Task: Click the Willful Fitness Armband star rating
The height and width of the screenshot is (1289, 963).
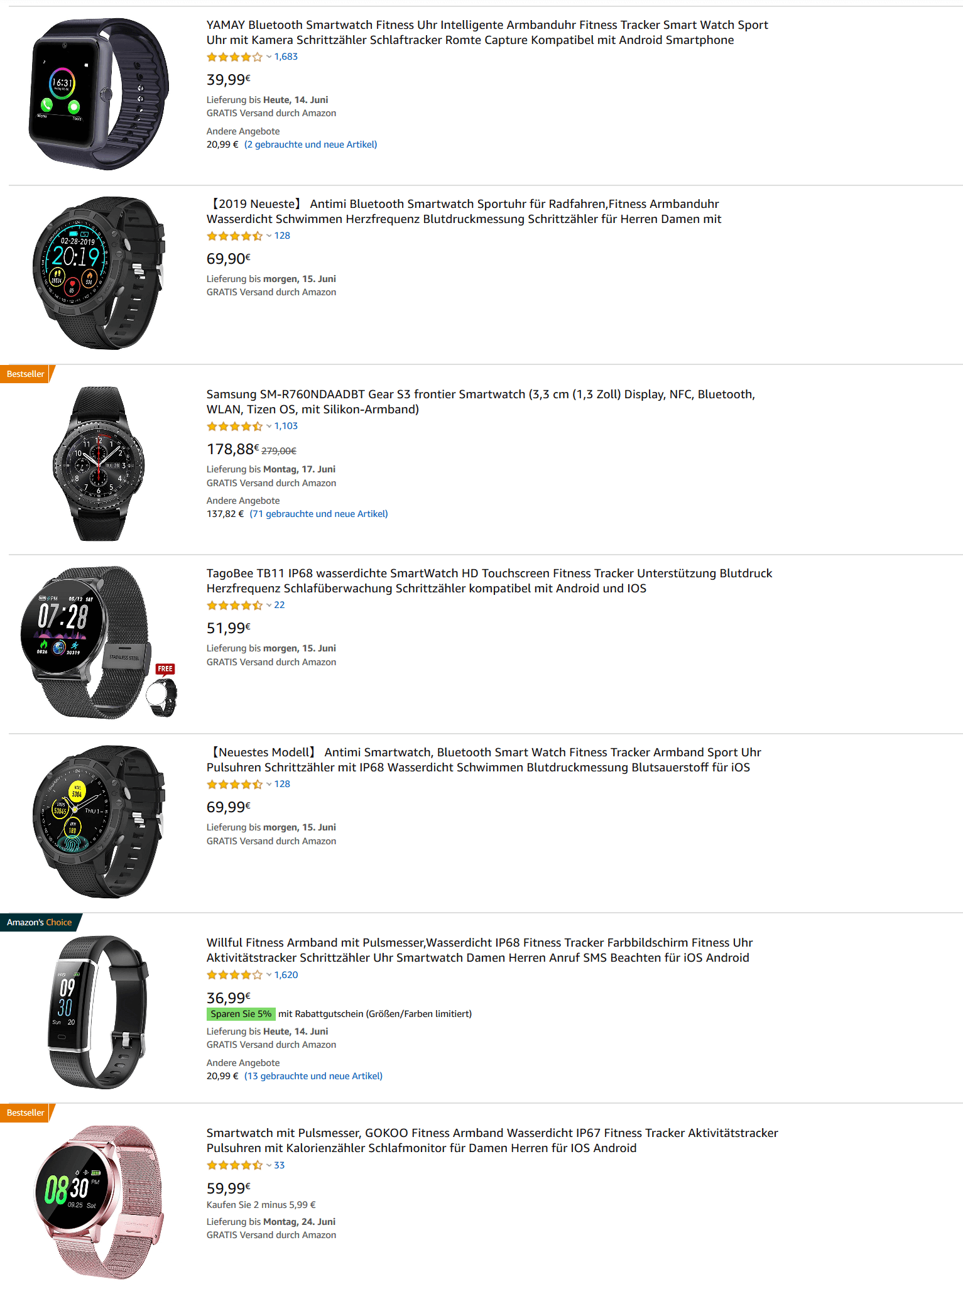Action: [234, 976]
